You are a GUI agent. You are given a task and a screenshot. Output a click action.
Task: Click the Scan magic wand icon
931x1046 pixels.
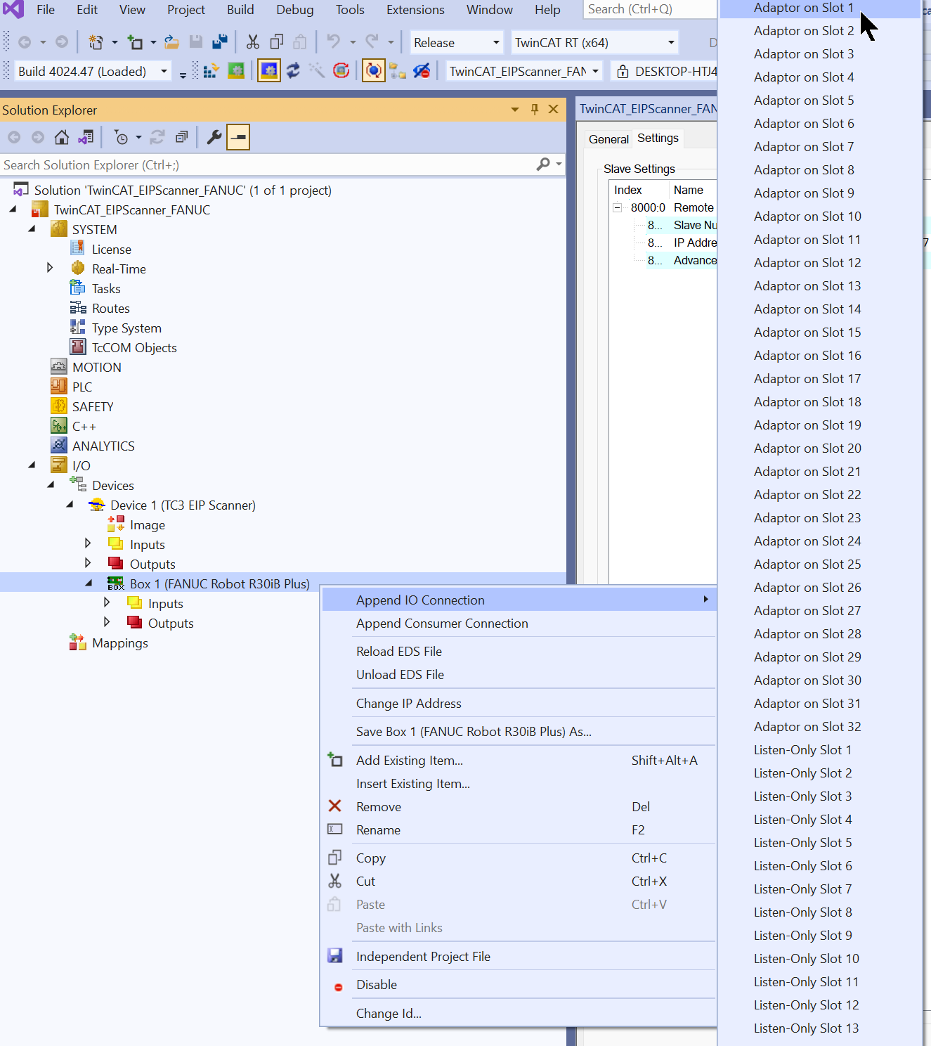[x=317, y=71]
